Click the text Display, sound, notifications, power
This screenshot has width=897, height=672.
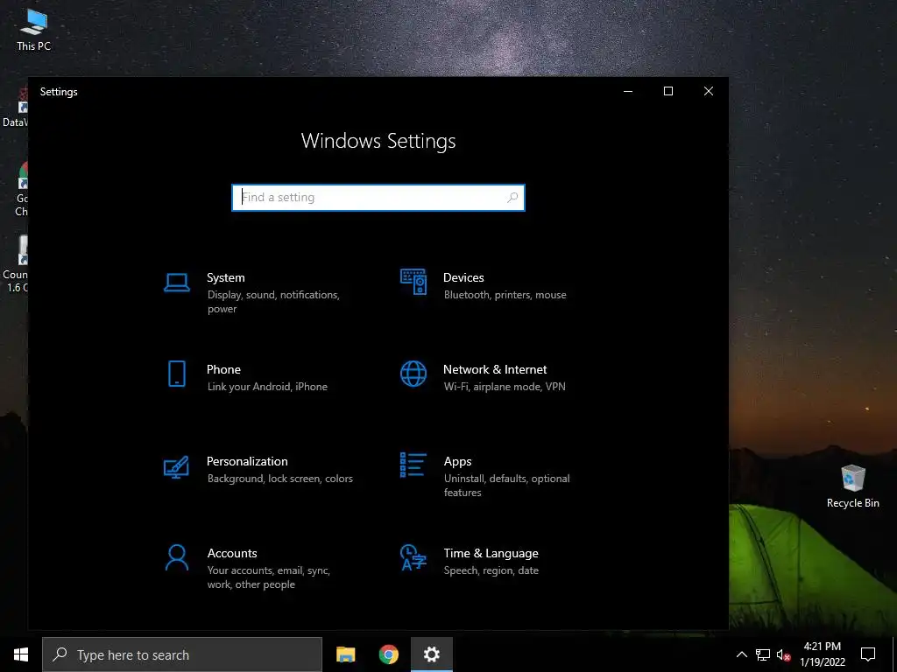click(273, 302)
